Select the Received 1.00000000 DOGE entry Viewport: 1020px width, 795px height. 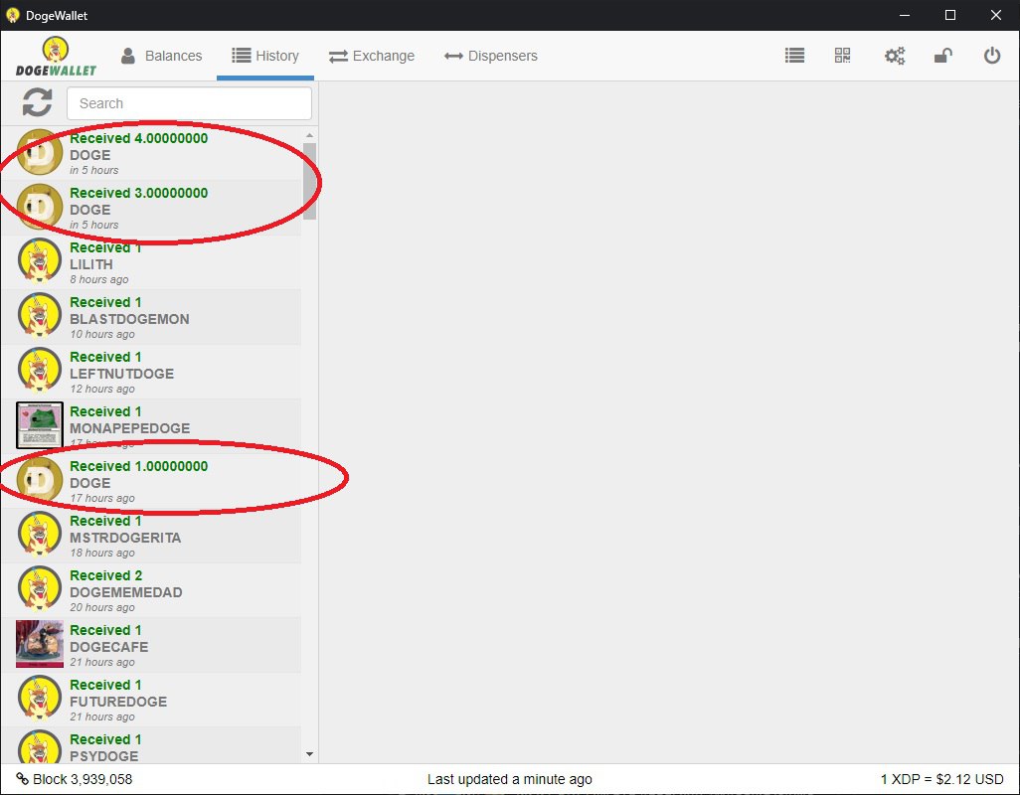click(151, 480)
